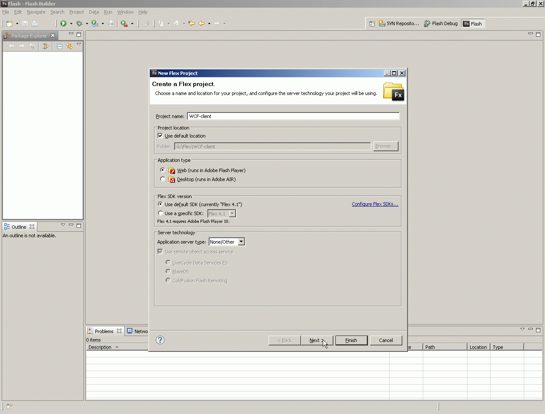Viewport: 545px width, 414px height.
Task: Minimize the editor area
Action: click(531, 34)
